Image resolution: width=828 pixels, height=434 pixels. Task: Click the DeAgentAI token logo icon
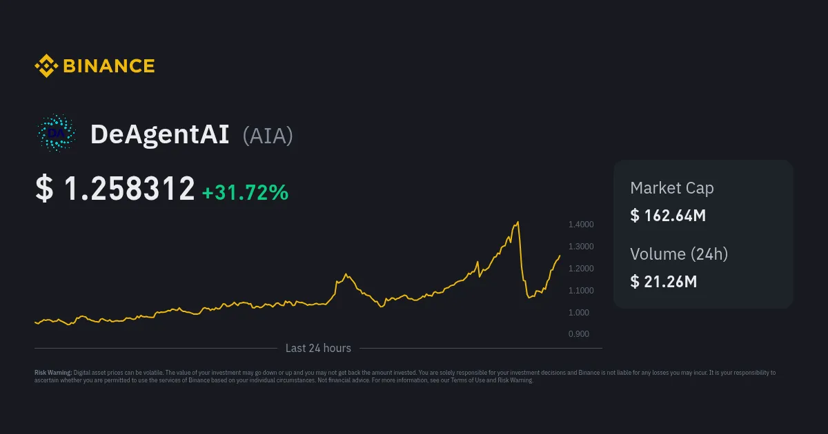pos(56,134)
